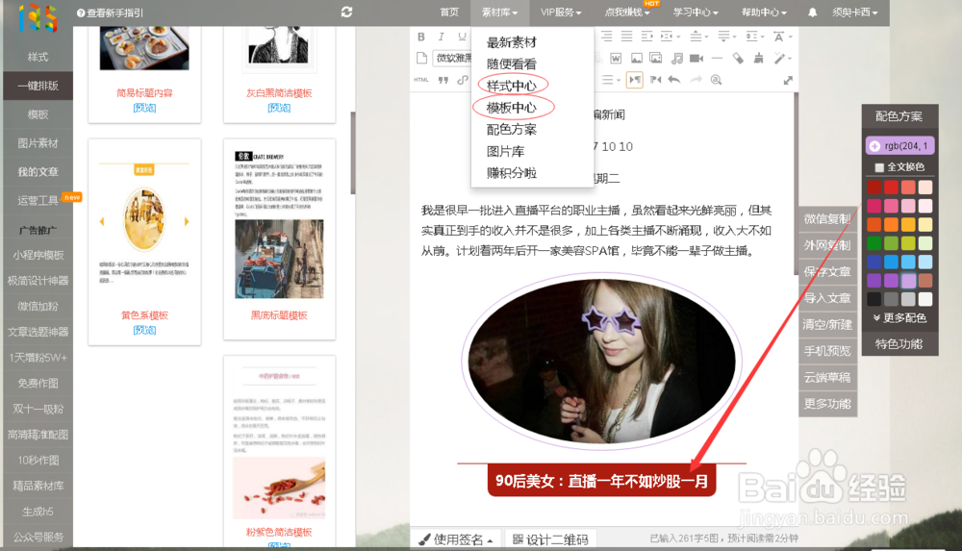The width and height of the screenshot is (962, 551).
Task: Click the 预览 link under 黄色系模板
Action: pyautogui.click(x=145, y=330)
